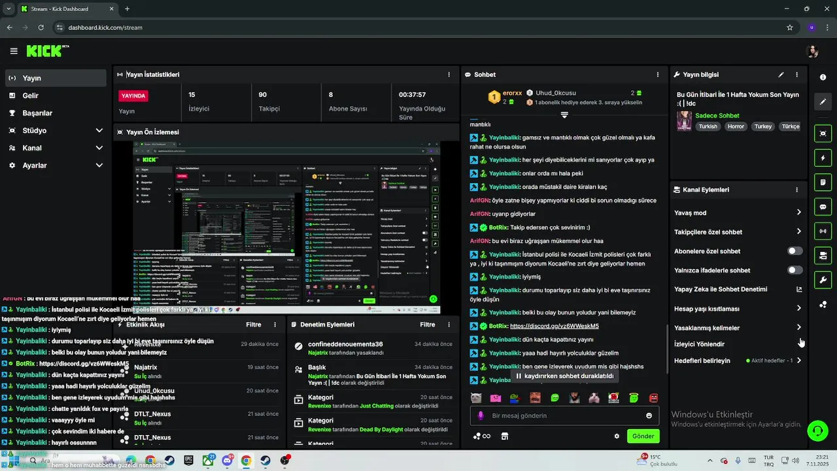Toggle the wrench stream info widget icon
The width and height of the screenshot is (837, 471).
click(823, 280)
